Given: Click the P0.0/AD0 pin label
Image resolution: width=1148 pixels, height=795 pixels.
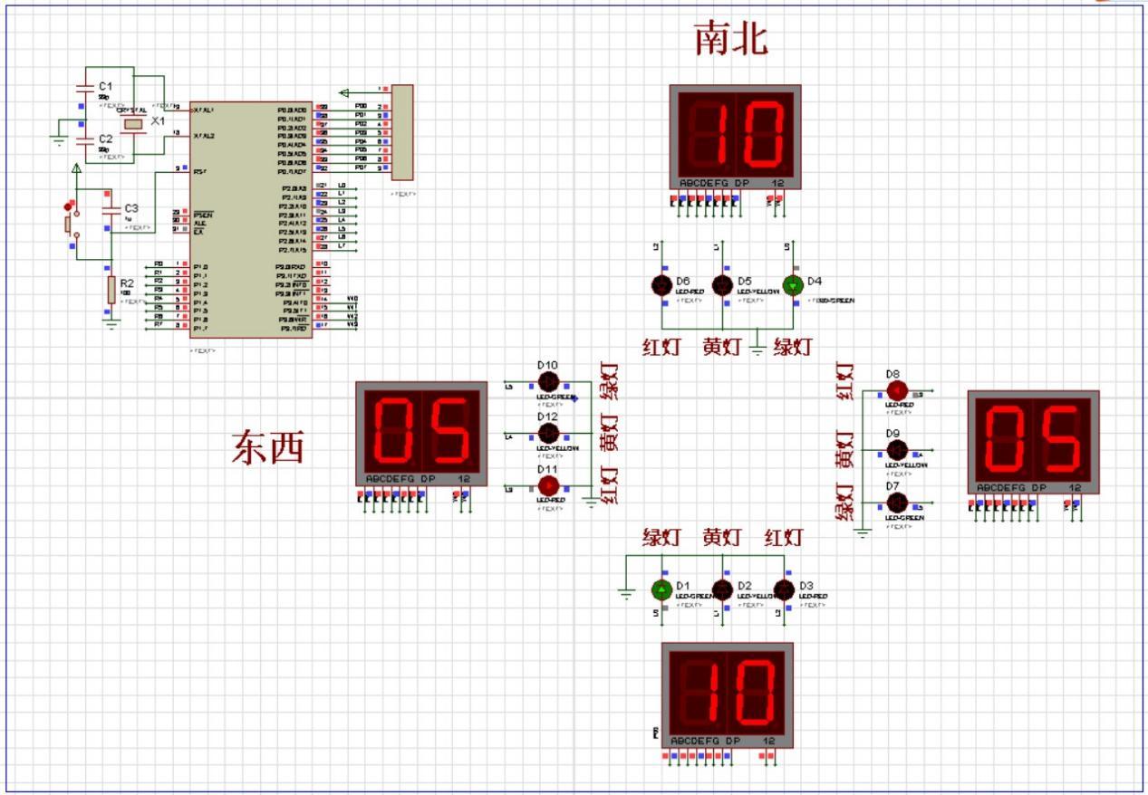Looking at the screenshot, I should pyautogui.click(x=294, y=109).
